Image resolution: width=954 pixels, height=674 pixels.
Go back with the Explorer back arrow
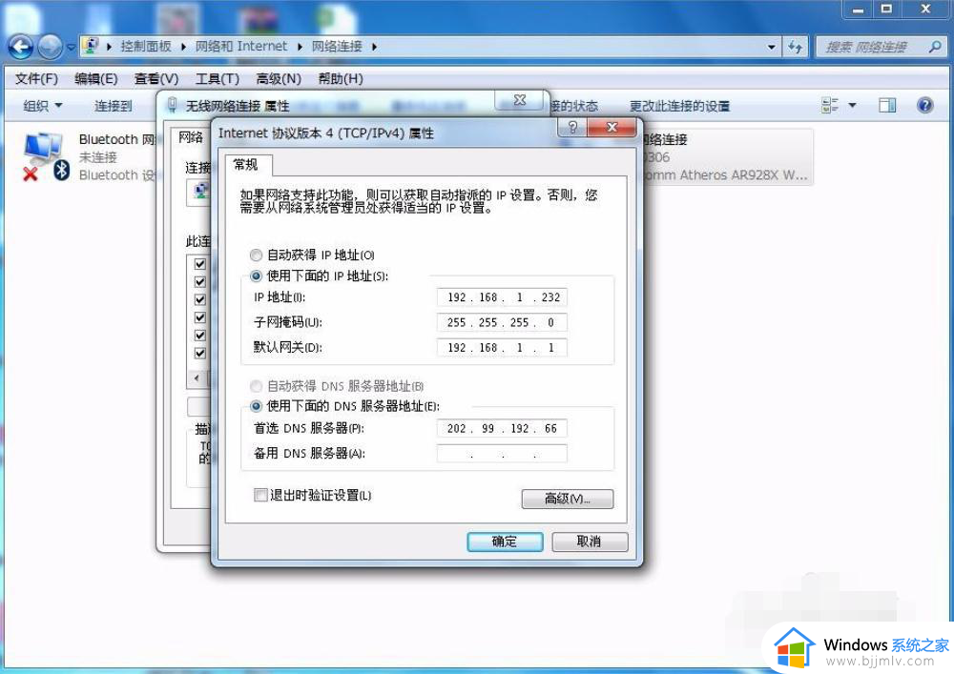tap(21, 47)
